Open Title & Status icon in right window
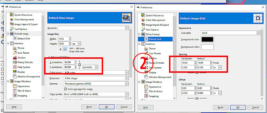267x113 pixels. point(146,91)
